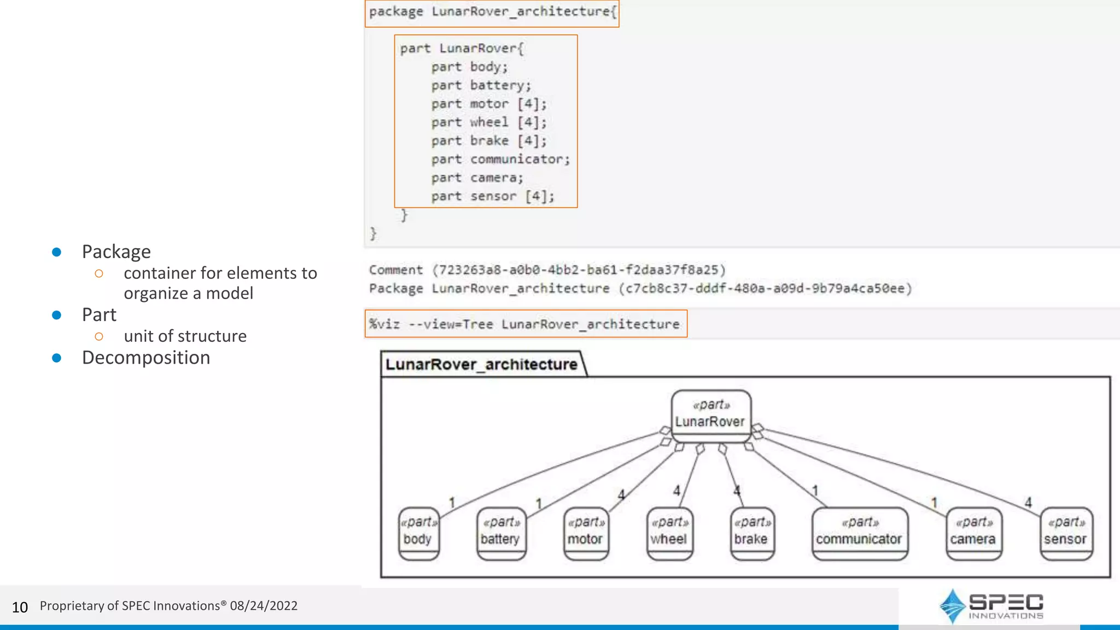This screenshot has width=1120, height=630.
Task: Click the LunarRover_architecture package tab label
Action: click(481, 364)
